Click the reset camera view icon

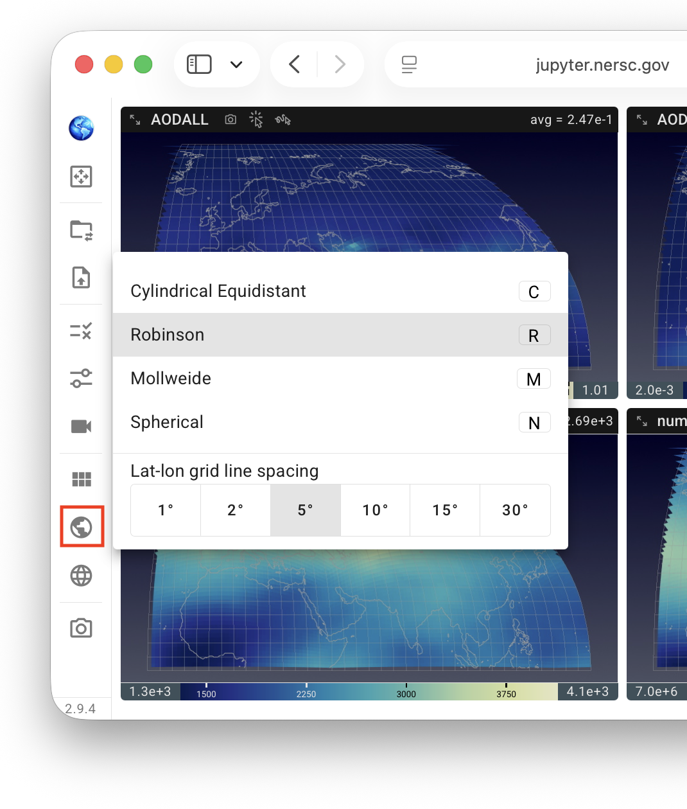tap(82, 176)
